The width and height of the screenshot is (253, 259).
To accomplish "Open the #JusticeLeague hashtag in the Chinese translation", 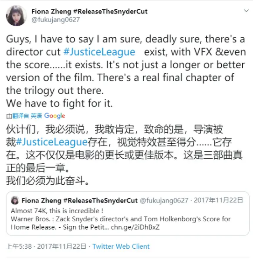I will (51, 142).
